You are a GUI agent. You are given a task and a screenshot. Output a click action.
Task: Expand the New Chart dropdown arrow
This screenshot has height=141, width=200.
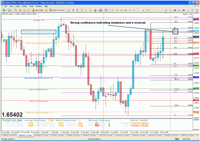[6, 10]
